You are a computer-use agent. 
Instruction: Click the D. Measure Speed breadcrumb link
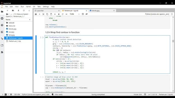pyautogui.click(x=21, y=14)
